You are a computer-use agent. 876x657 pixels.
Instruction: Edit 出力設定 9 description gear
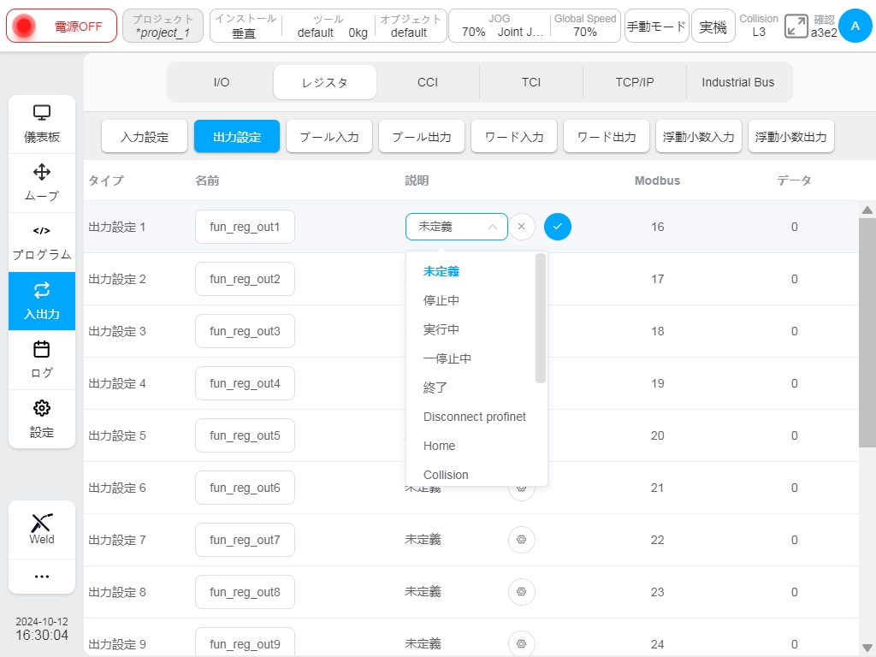coord(521,643)
